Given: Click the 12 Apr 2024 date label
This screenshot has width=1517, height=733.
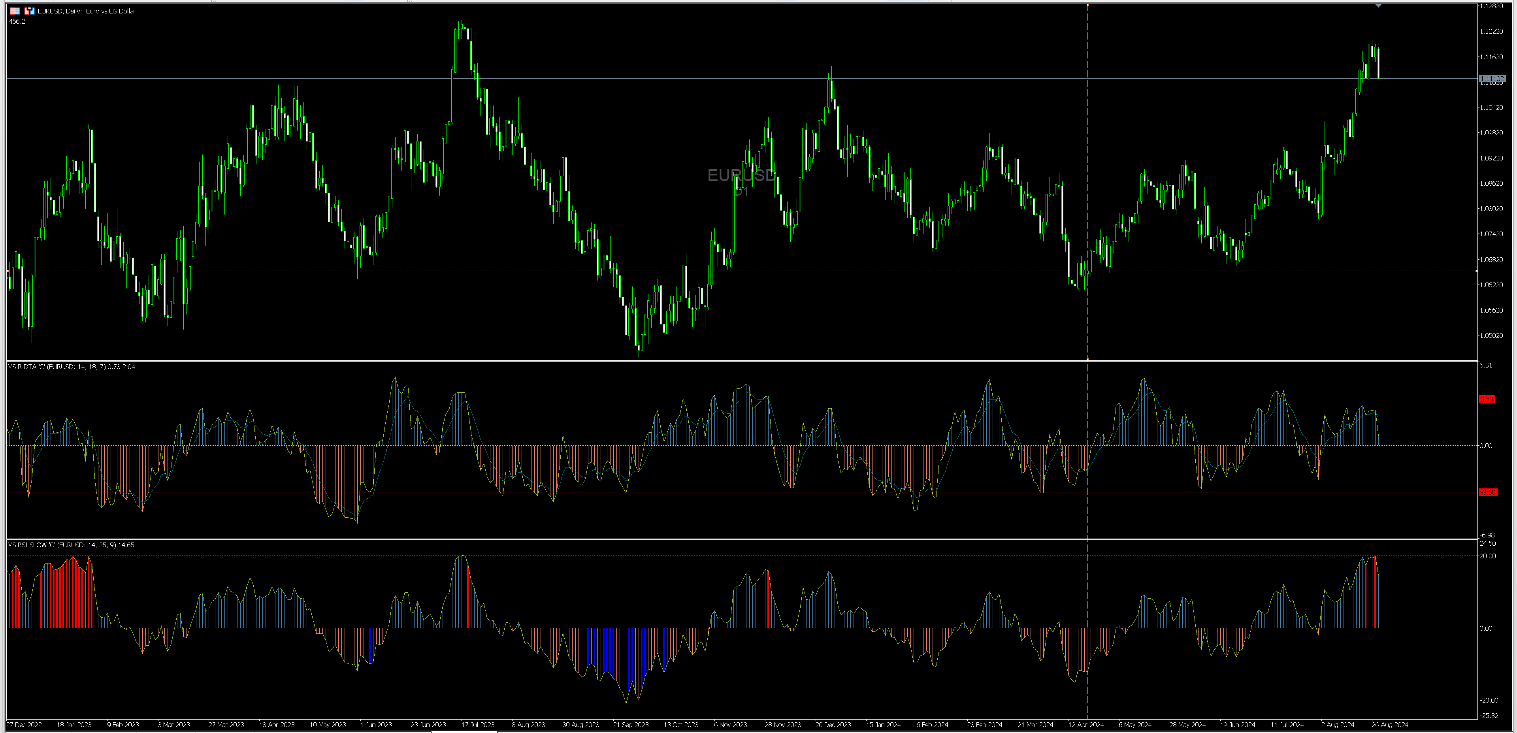Looking at the screenshot, I should pyautogui.click(x=1086, y=725).
